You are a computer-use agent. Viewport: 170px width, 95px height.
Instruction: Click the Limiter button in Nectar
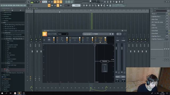tap(123, 40)
